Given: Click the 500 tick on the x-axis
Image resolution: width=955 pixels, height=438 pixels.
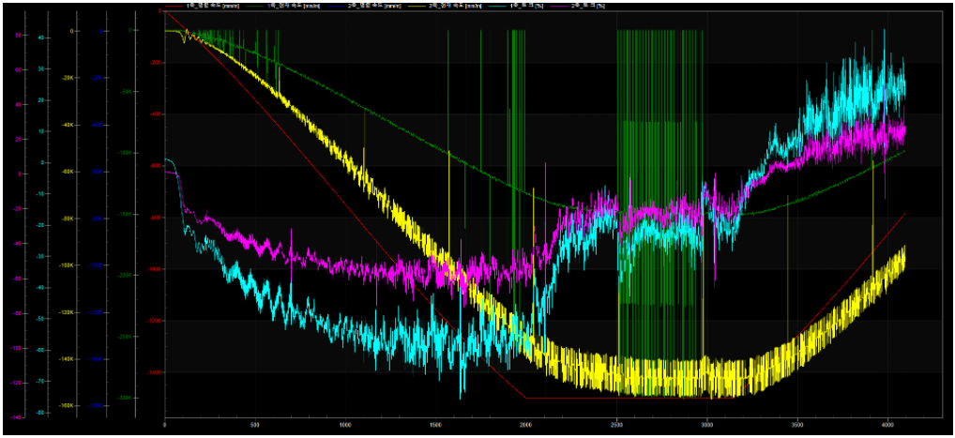Looking at the screenshot, I should 255,424.
